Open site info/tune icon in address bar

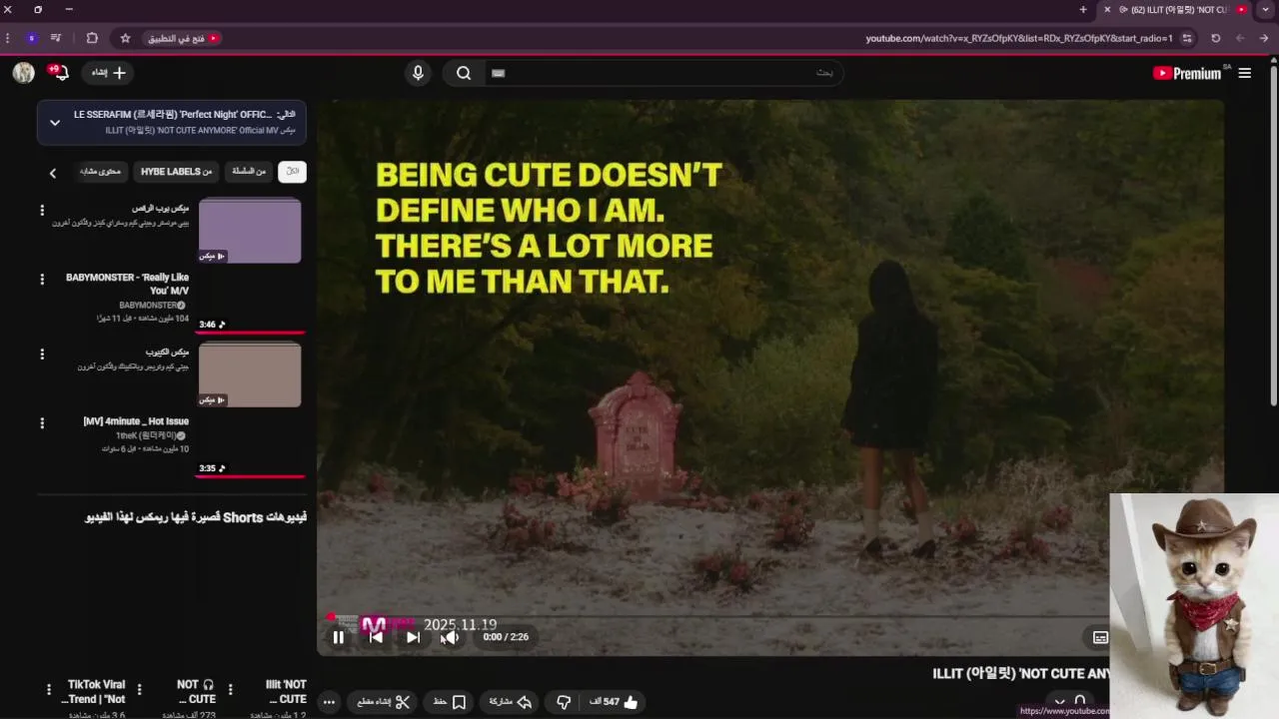1187,38
